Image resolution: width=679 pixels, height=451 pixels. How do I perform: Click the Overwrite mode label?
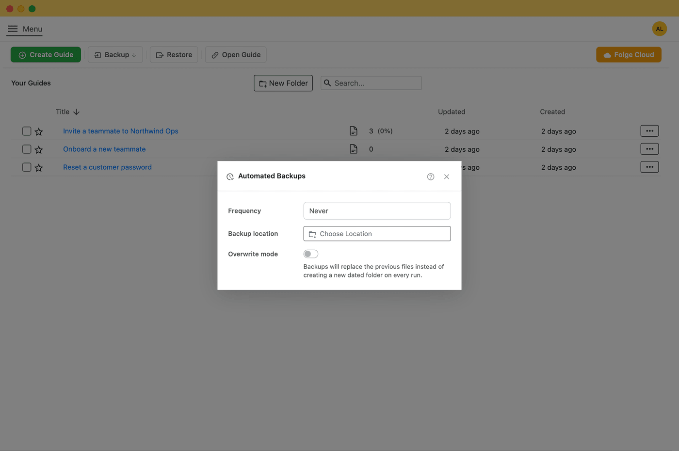[x=253, y=254]
